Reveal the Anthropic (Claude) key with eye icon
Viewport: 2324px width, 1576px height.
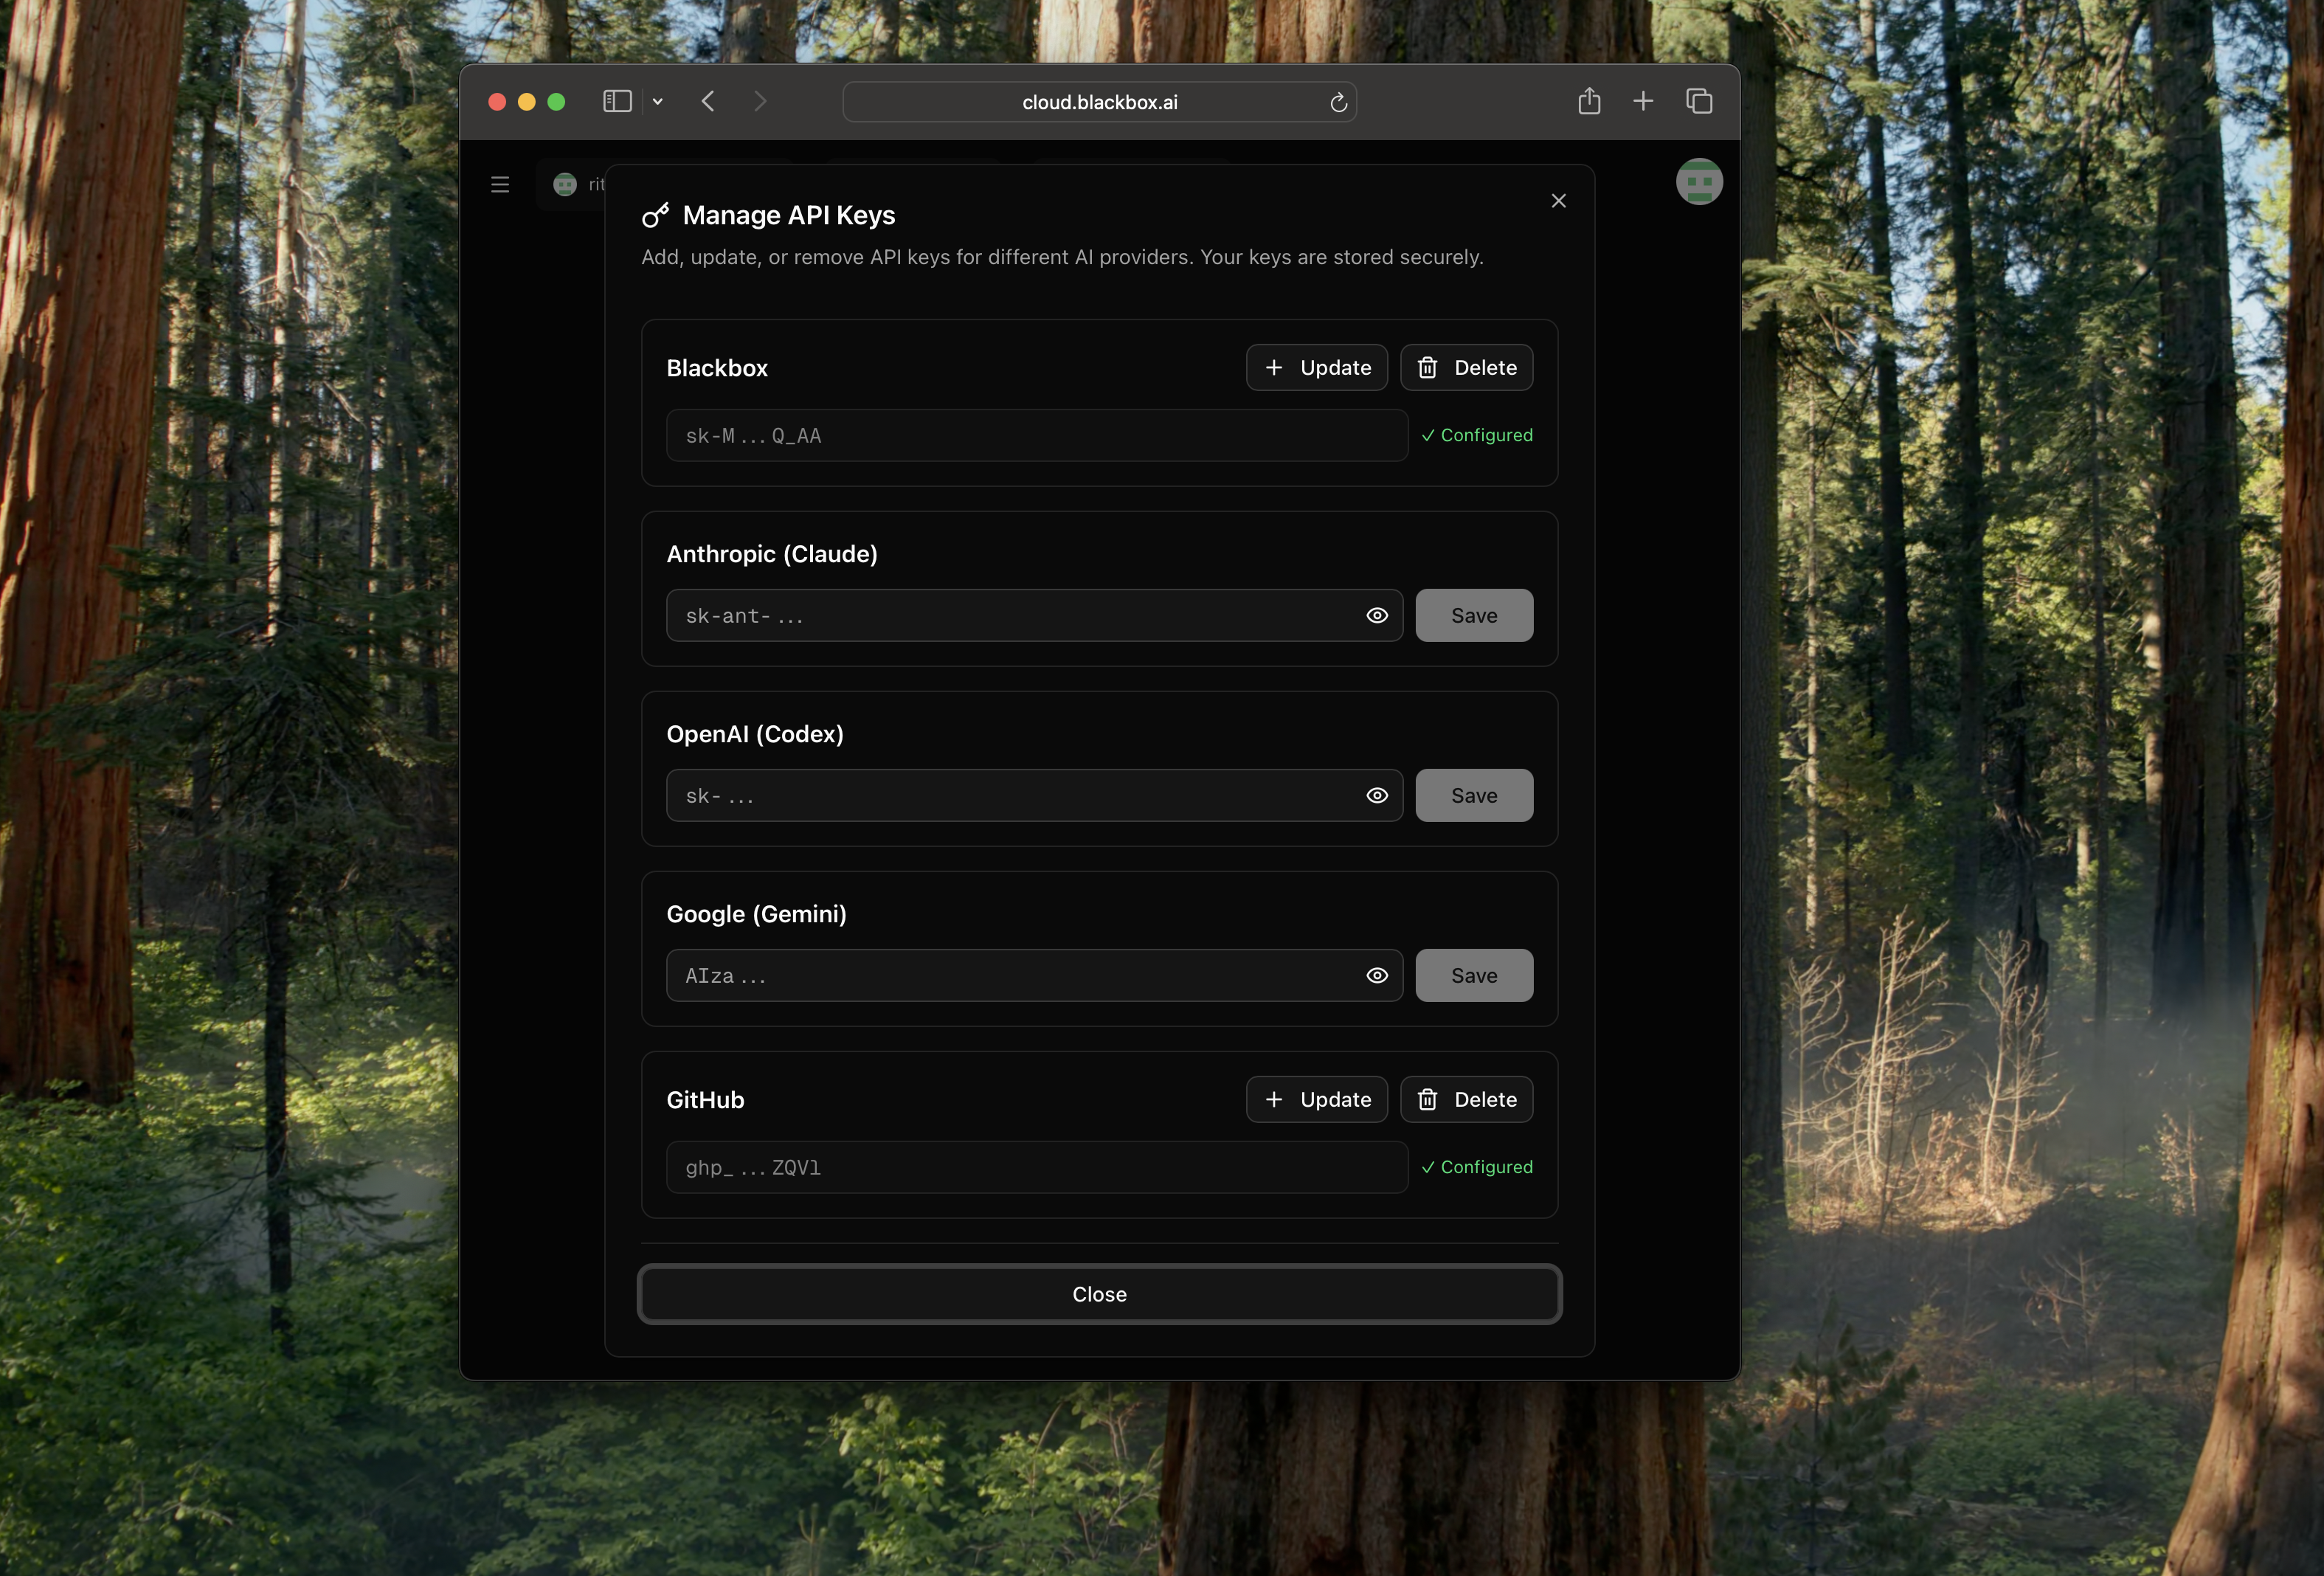1377,616
